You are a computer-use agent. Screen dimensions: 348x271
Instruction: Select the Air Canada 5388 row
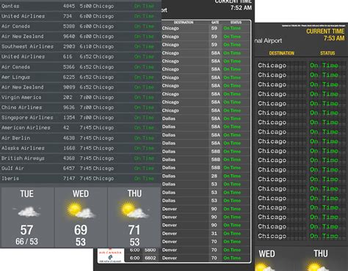(x=81, y=26)
